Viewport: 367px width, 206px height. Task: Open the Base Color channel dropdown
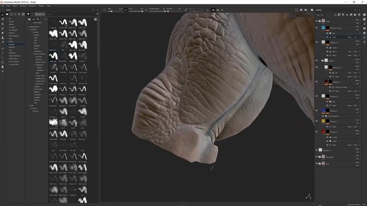(x=321, y=15)
